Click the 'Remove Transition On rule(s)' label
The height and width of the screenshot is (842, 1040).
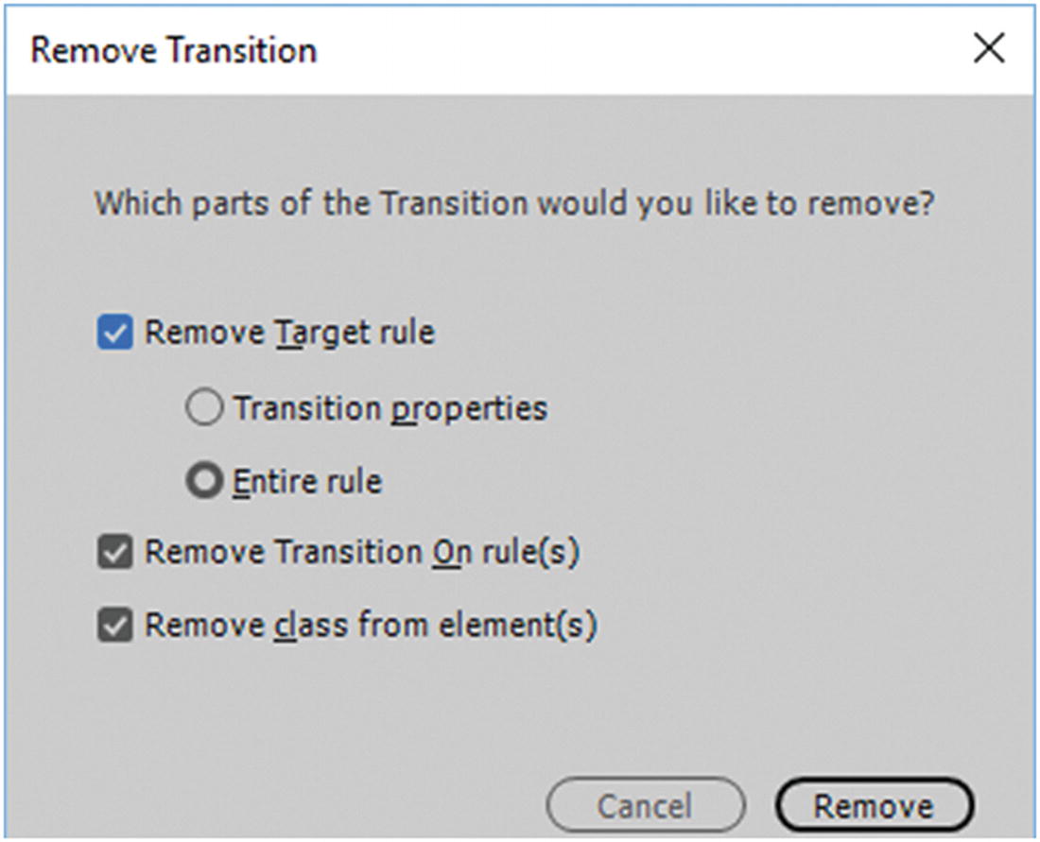361,554
